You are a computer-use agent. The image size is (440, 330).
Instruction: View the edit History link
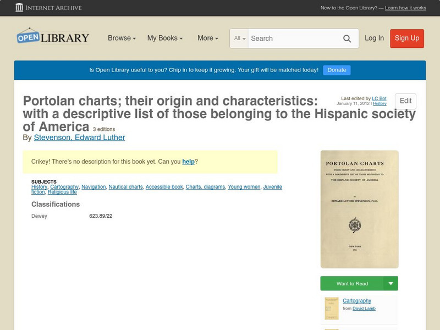[x=379, y=103]
